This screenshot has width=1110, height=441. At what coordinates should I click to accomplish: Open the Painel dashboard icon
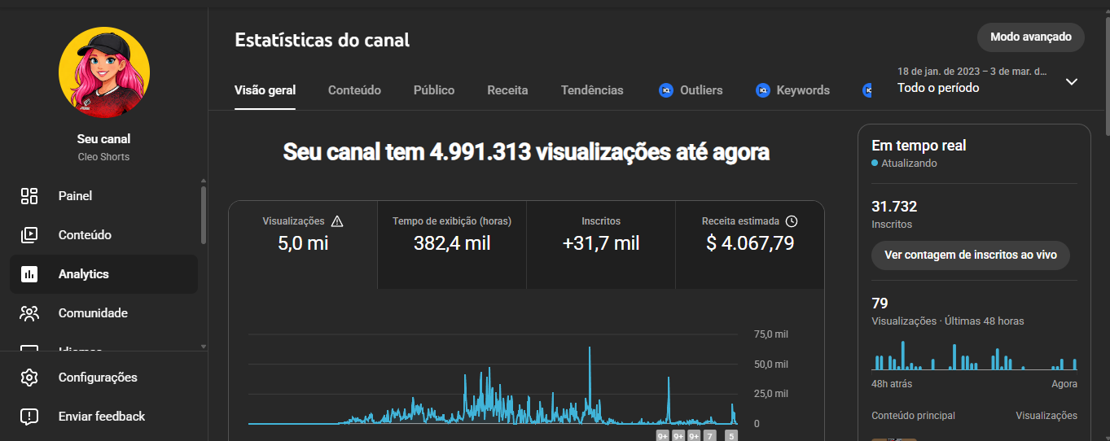29,195
